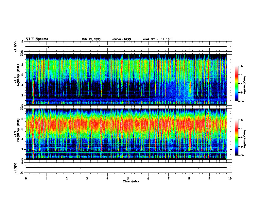
Task: Click the "1" minute tick label
Action: (46, 178)
